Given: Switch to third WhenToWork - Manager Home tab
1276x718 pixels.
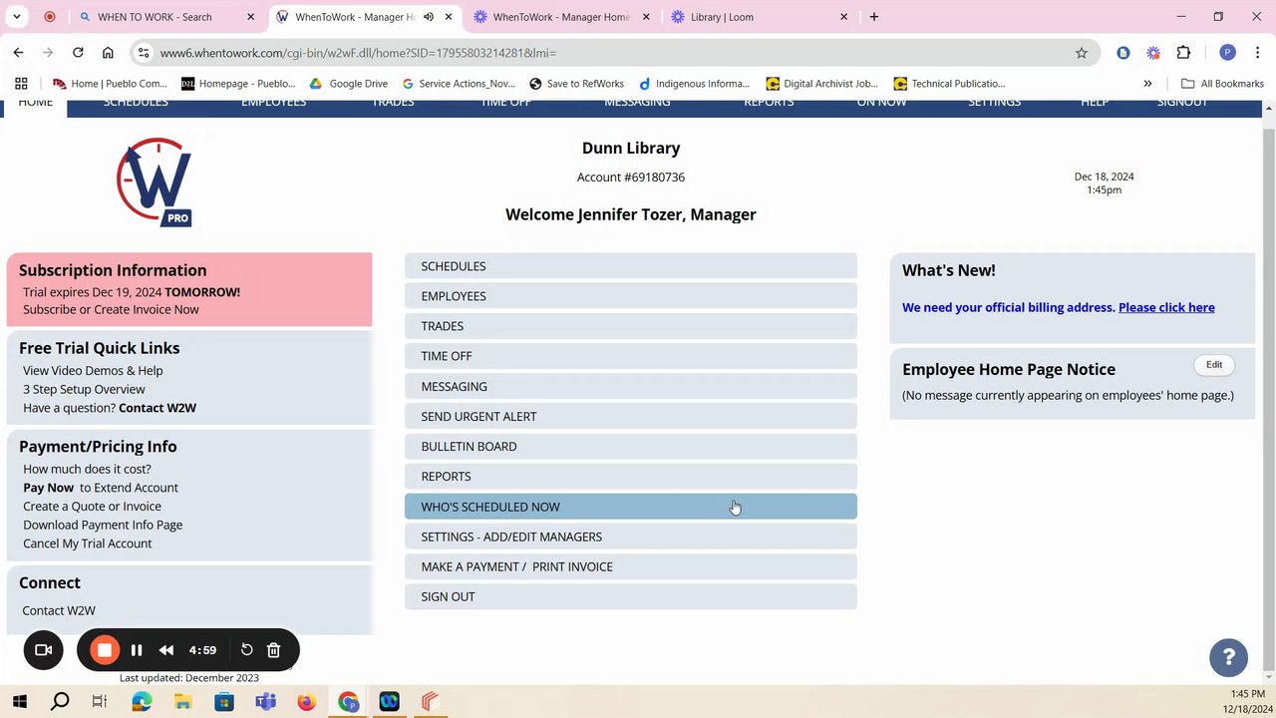Looking at the screenshot, I should (562, 17).
